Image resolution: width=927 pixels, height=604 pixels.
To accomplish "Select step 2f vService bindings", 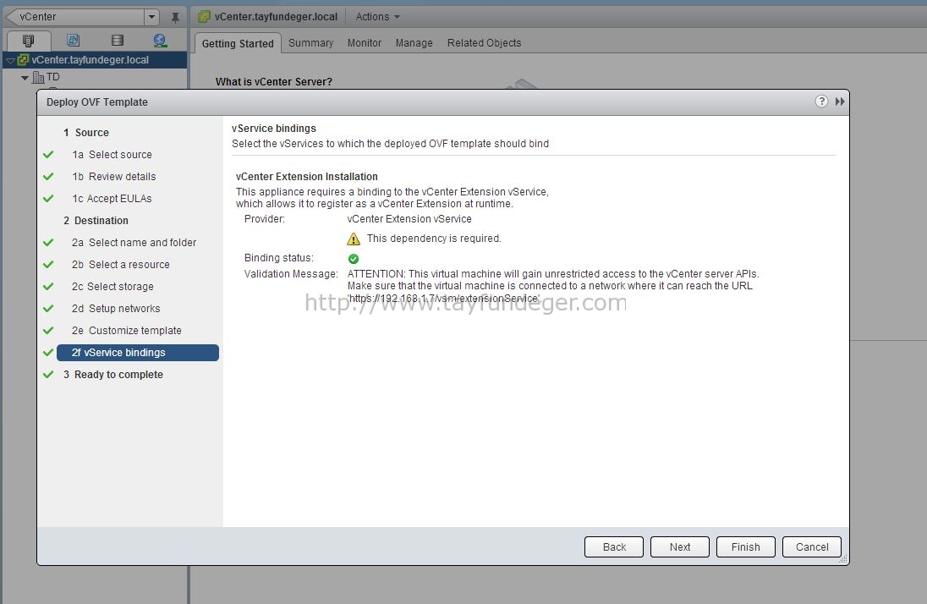I will pyautogui.click(x=138, y=353).
